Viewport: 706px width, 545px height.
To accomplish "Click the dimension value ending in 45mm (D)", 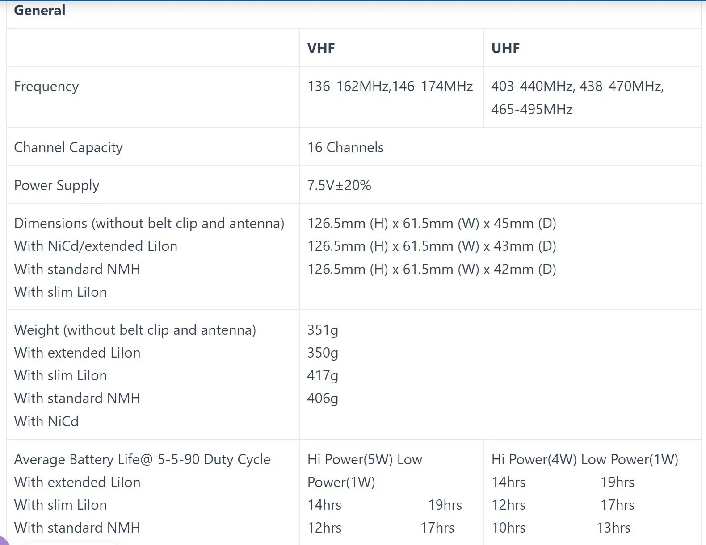I will (x=432, y=223).
